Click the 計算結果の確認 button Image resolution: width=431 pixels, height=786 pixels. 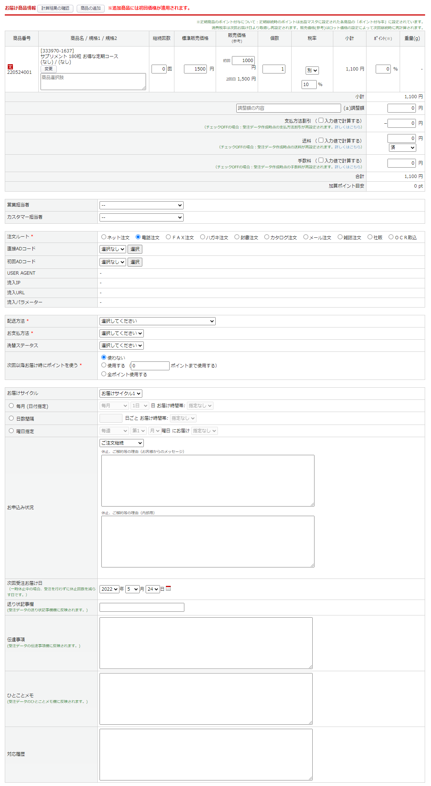coord(55,8)
